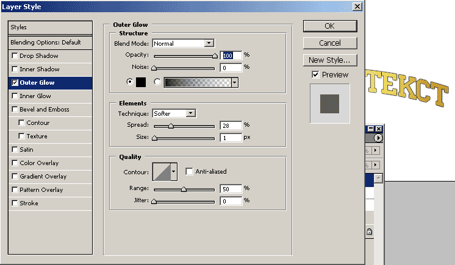Select the Bevel and Emboss label

(x=45, y=109)
